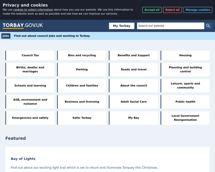
Task: Open the My Torbay menu
Action: pos(122,26)
